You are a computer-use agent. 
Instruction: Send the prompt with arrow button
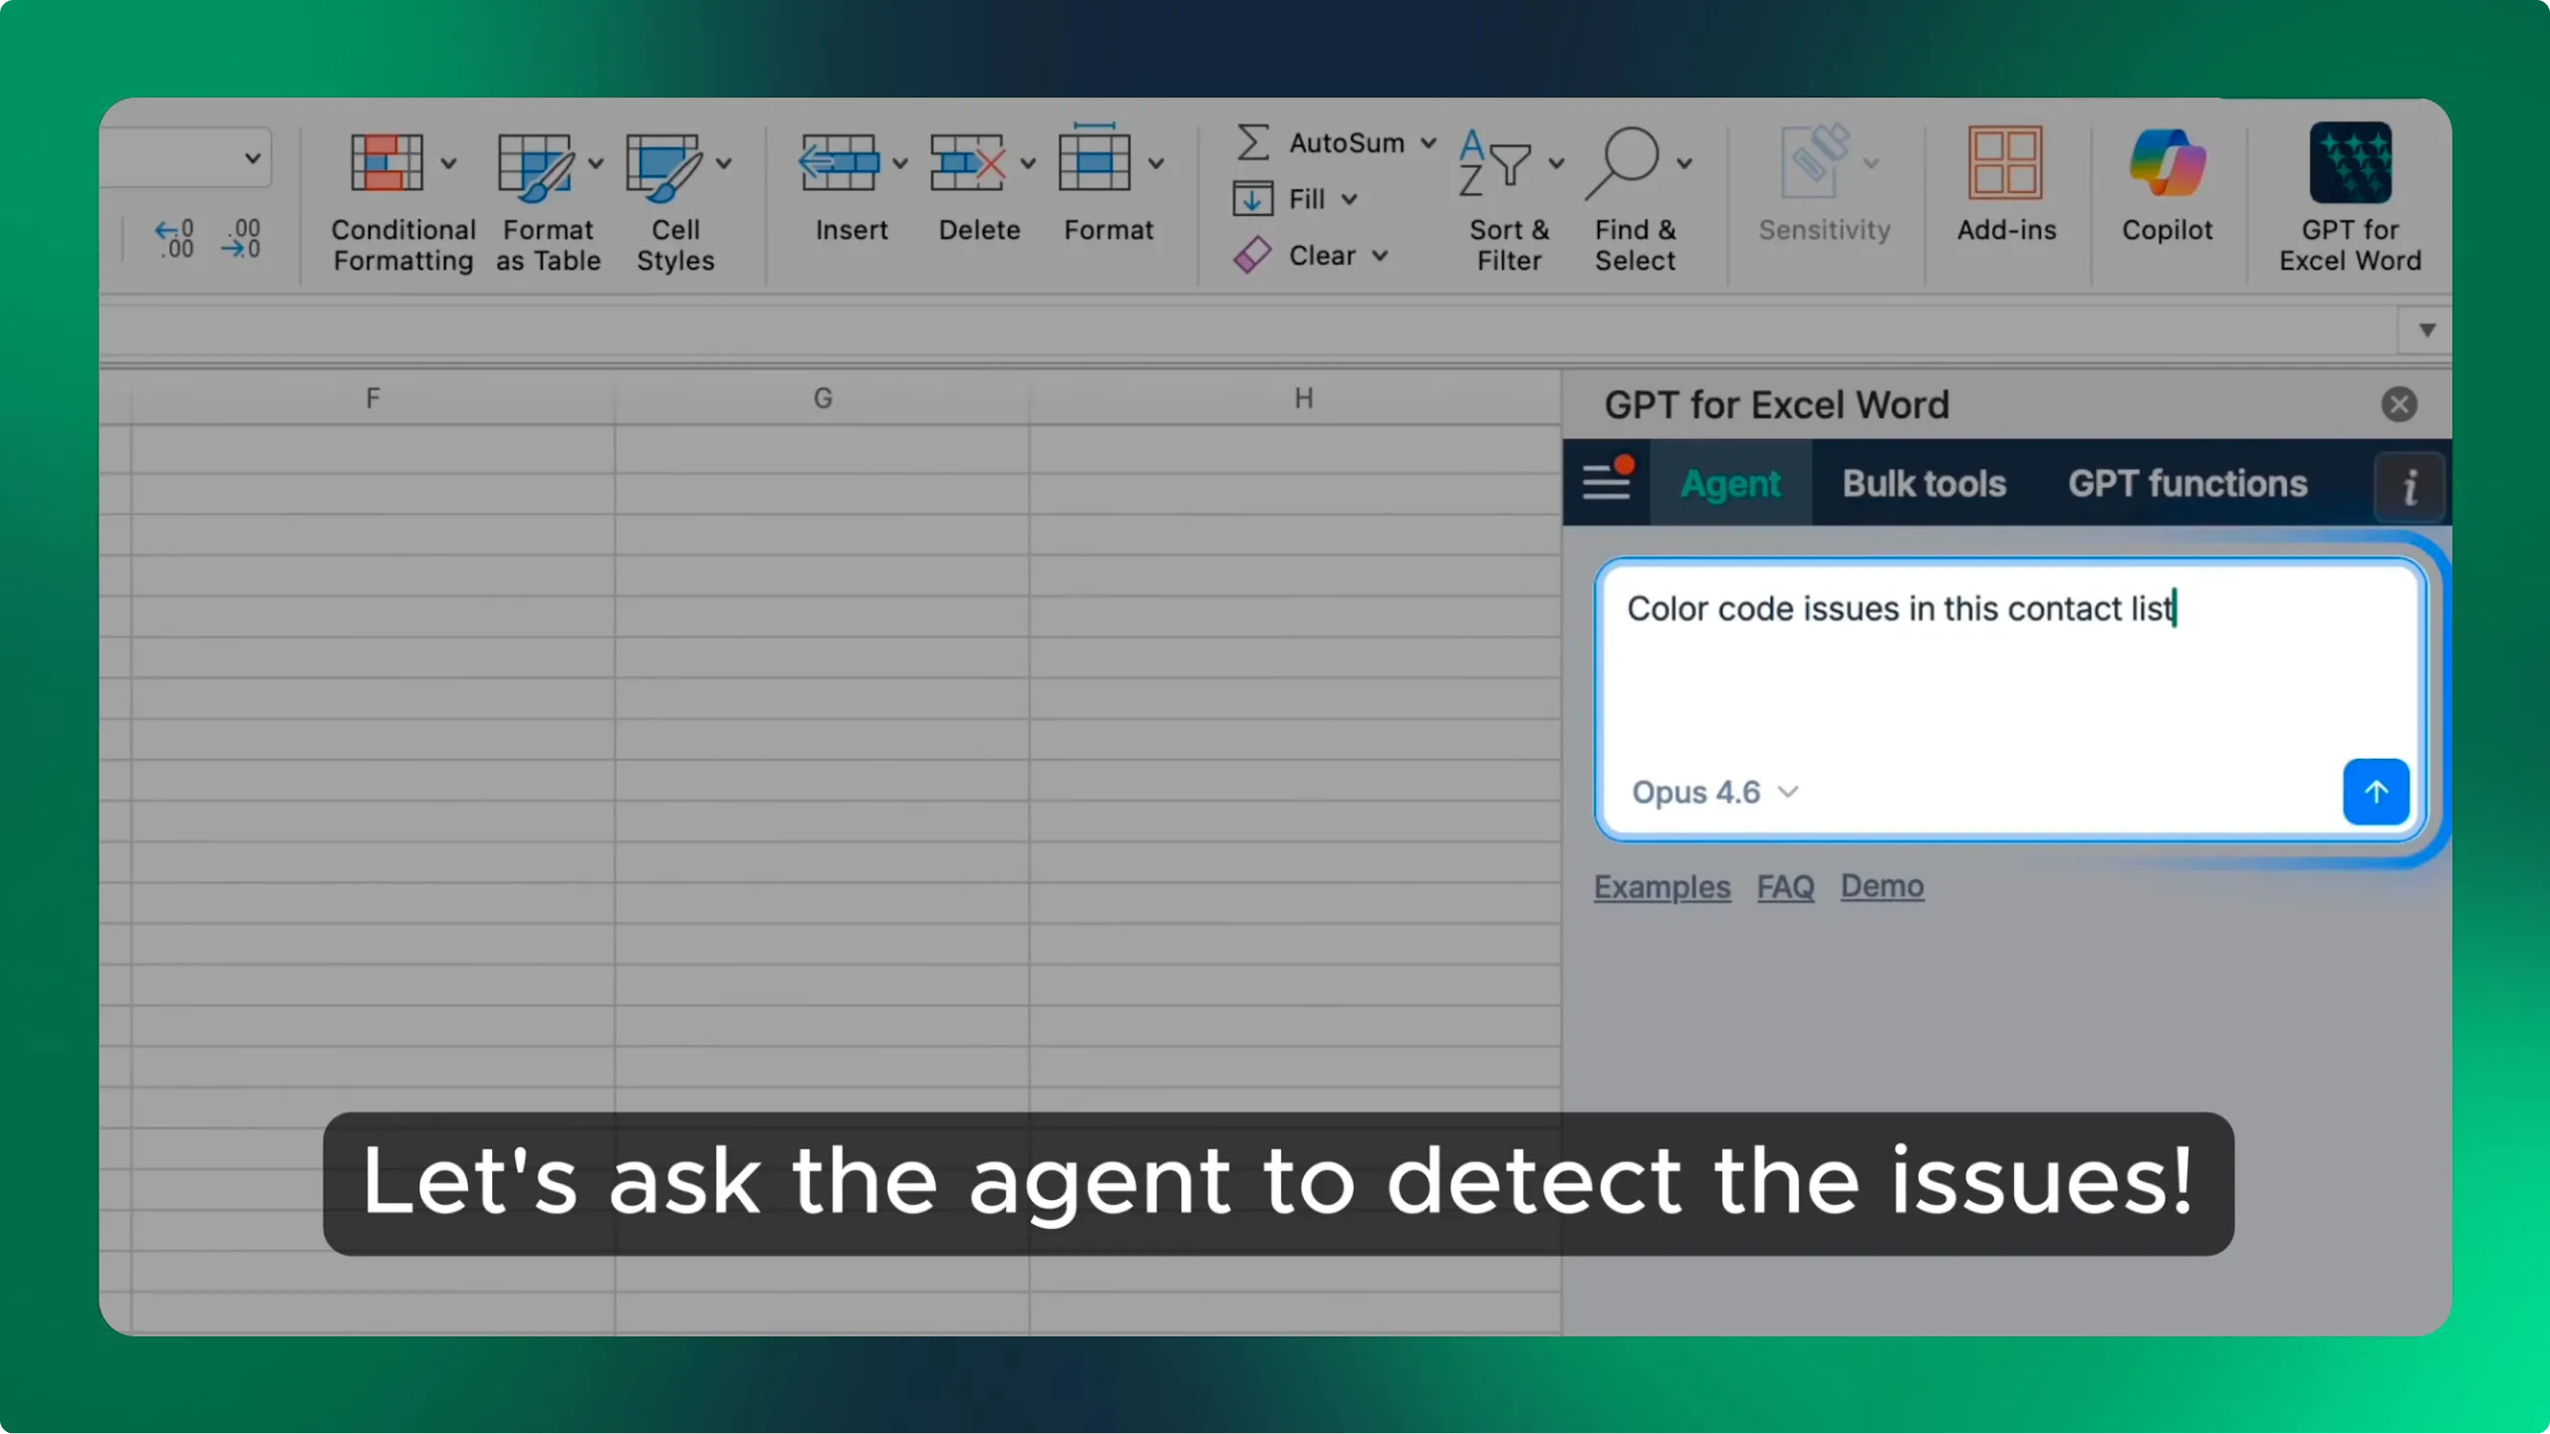(x=2376, y=792)
